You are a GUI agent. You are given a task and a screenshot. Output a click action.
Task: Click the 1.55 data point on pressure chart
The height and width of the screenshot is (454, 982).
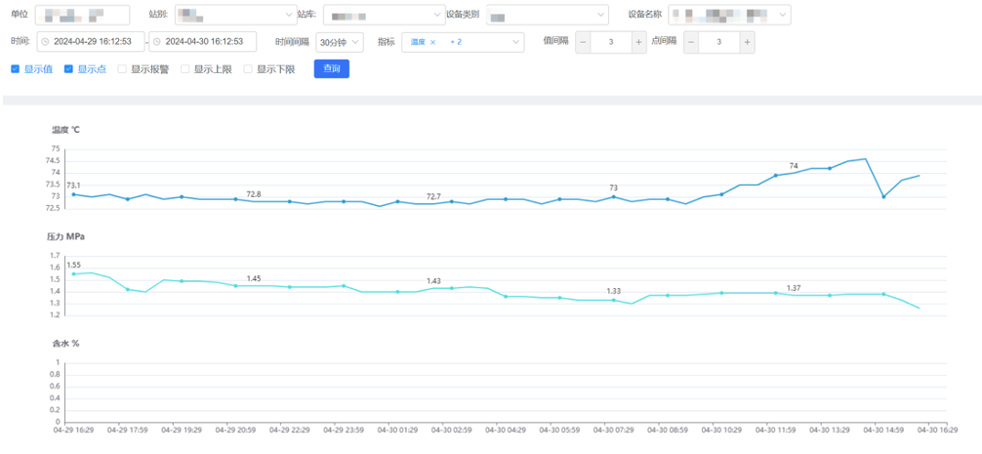pyautogui.click(x=73, y=274)
